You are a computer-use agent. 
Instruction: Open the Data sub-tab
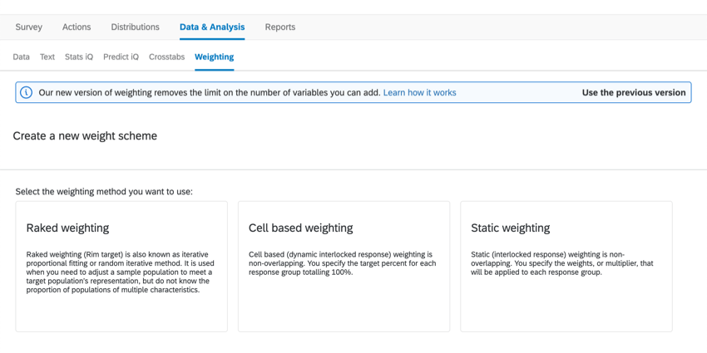coord(21,56)
